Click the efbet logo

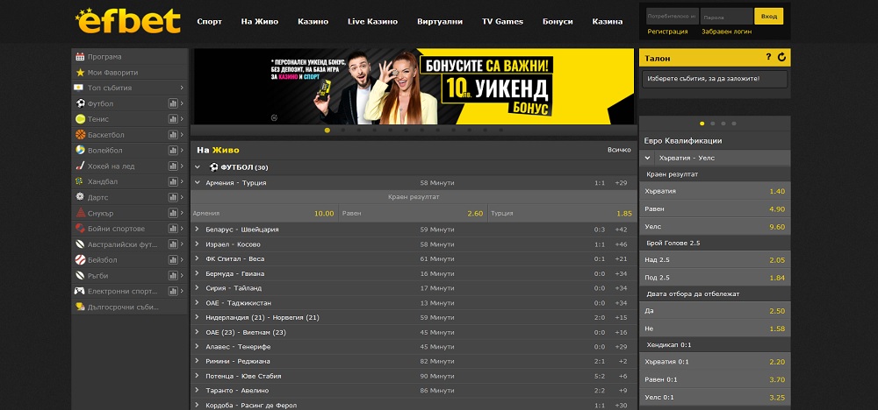(x=128, y=20)
